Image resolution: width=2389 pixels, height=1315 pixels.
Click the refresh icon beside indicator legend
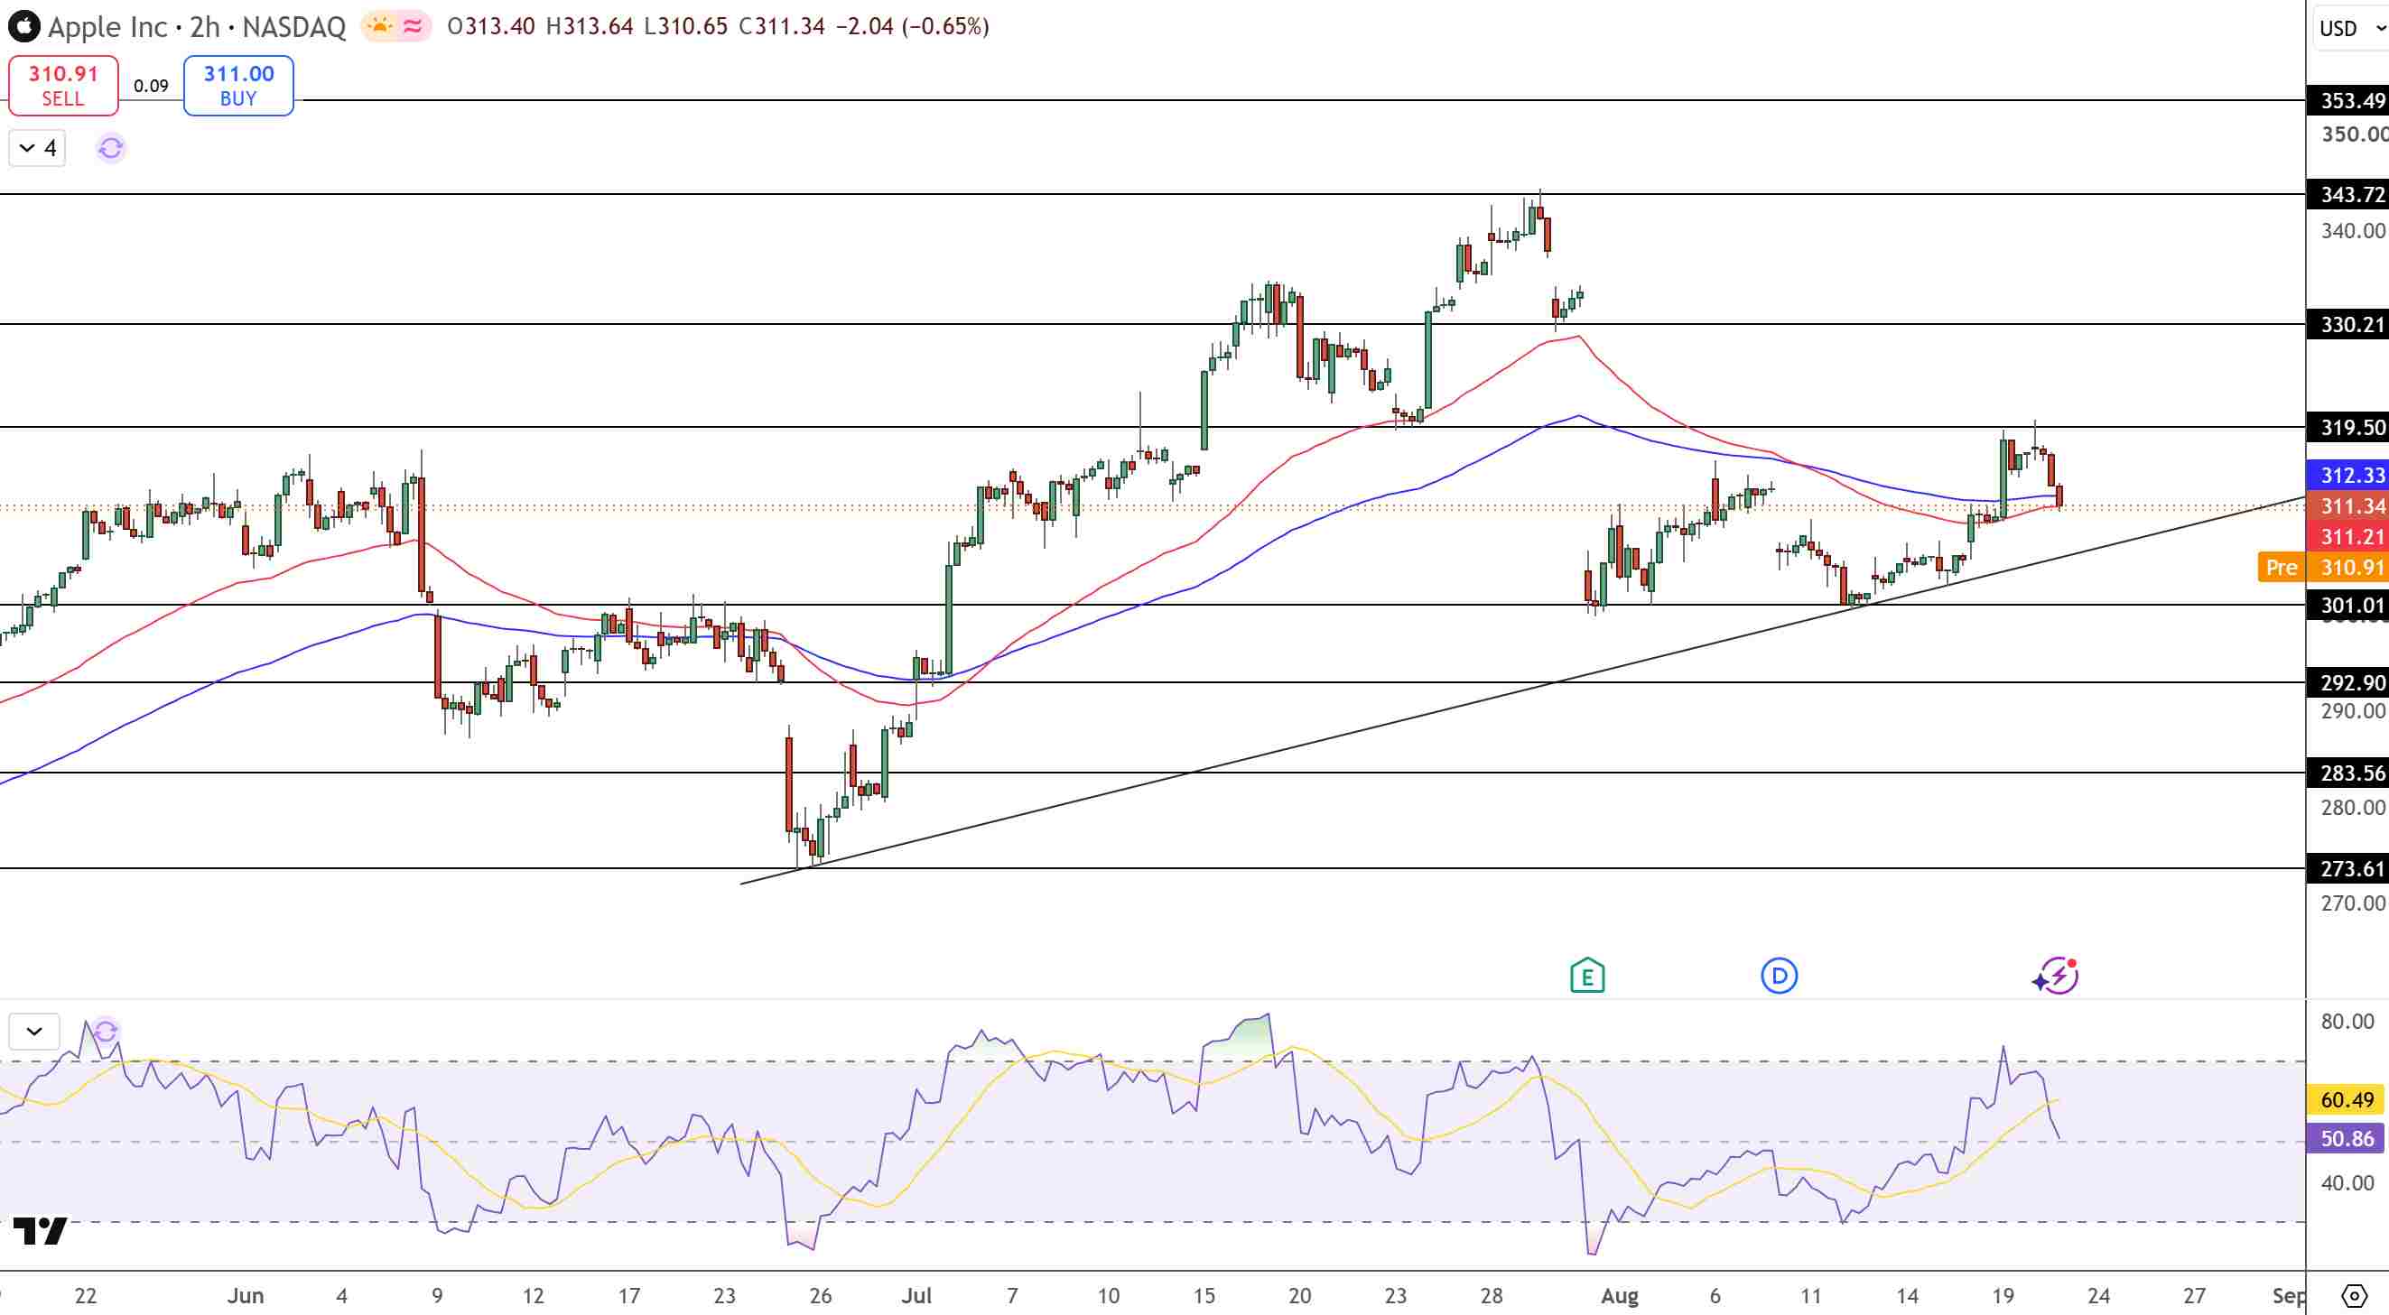110,148
